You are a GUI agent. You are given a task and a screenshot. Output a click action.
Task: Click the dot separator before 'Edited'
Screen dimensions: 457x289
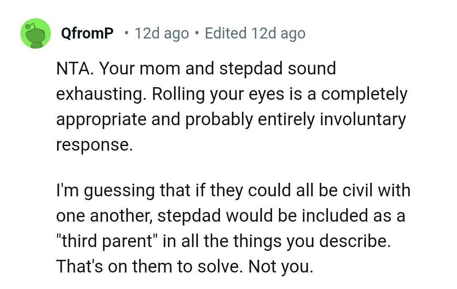(197, 33)
